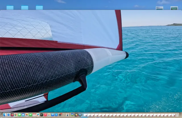Select the rightmost desktop image thumbnail
Viewport: 182px width, 118px height.
point(174,8)
